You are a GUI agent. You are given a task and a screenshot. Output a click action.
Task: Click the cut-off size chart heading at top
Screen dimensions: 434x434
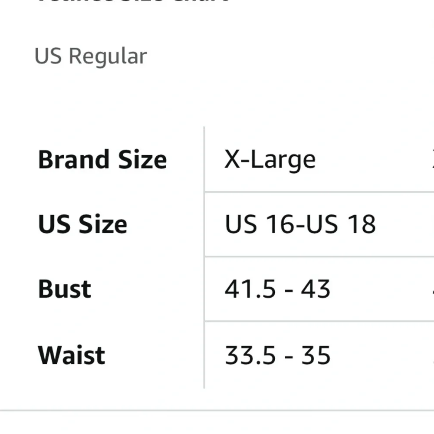pos(133,1)
